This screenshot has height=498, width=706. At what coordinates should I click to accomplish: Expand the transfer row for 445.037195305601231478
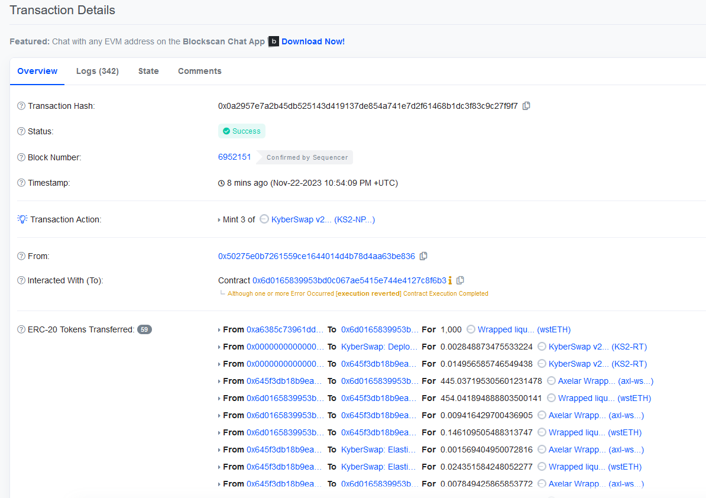tap(219, 381)
